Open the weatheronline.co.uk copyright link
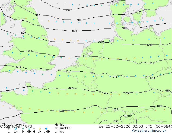 click(149, 131)
